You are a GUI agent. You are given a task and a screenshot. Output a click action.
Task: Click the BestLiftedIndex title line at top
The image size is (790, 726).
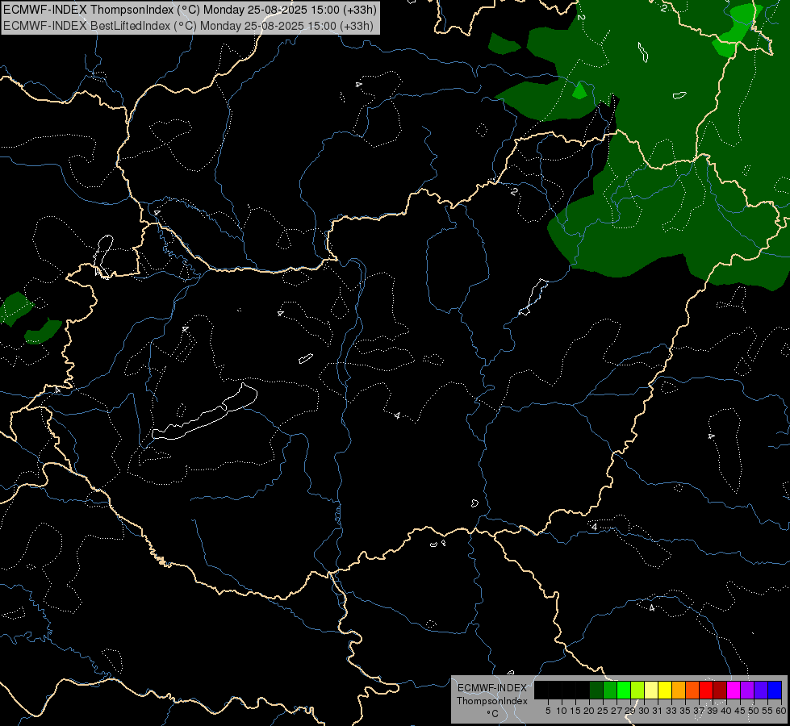pyautogui.click(x=189, y=26)
